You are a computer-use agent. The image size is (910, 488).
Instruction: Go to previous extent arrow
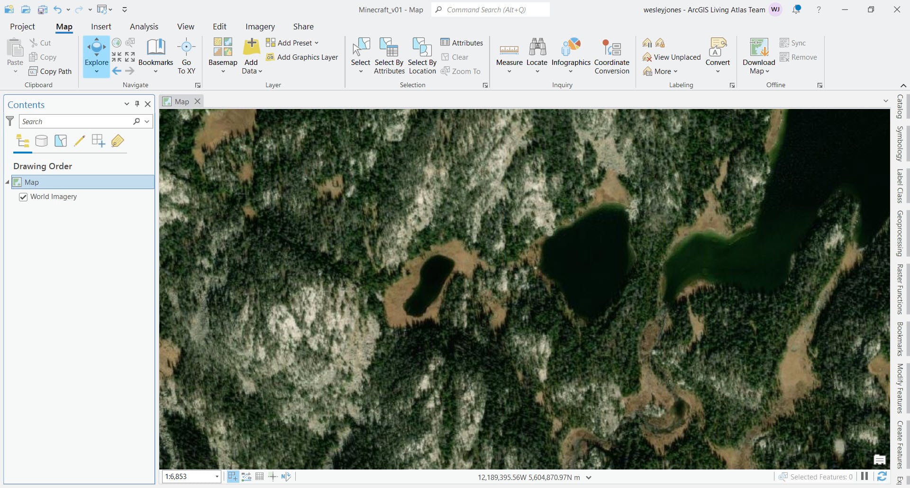point(117,71)
